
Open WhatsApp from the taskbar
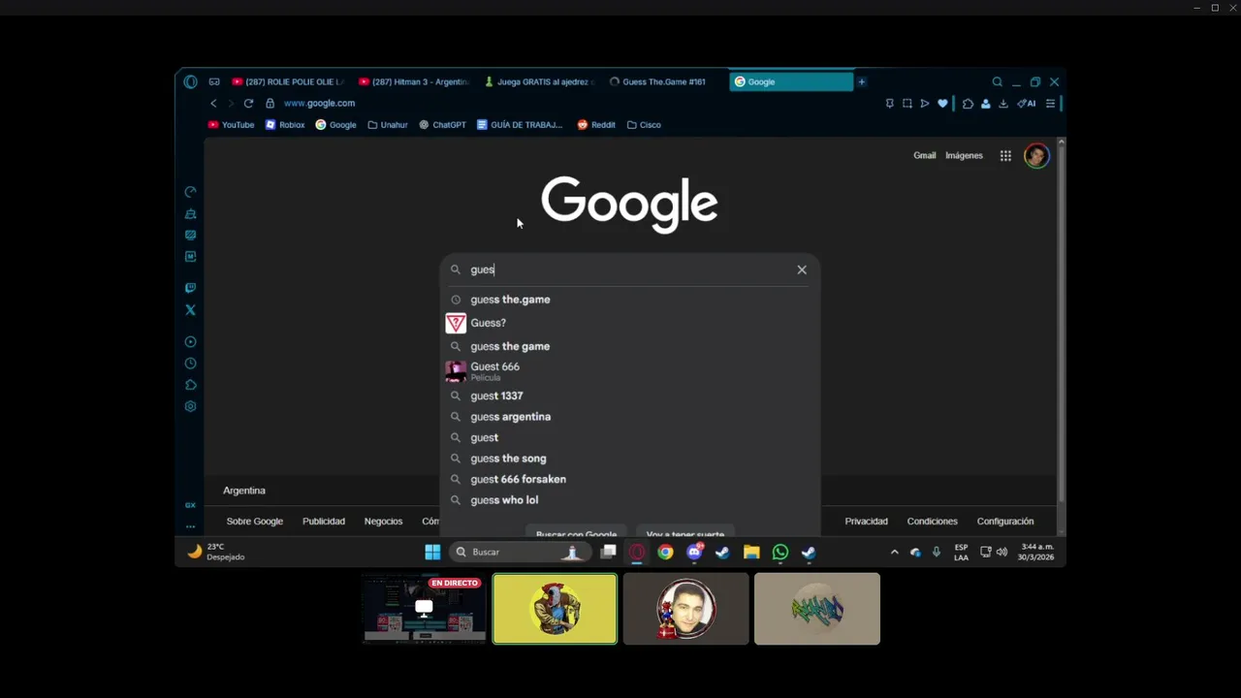[x=780, y=553]
